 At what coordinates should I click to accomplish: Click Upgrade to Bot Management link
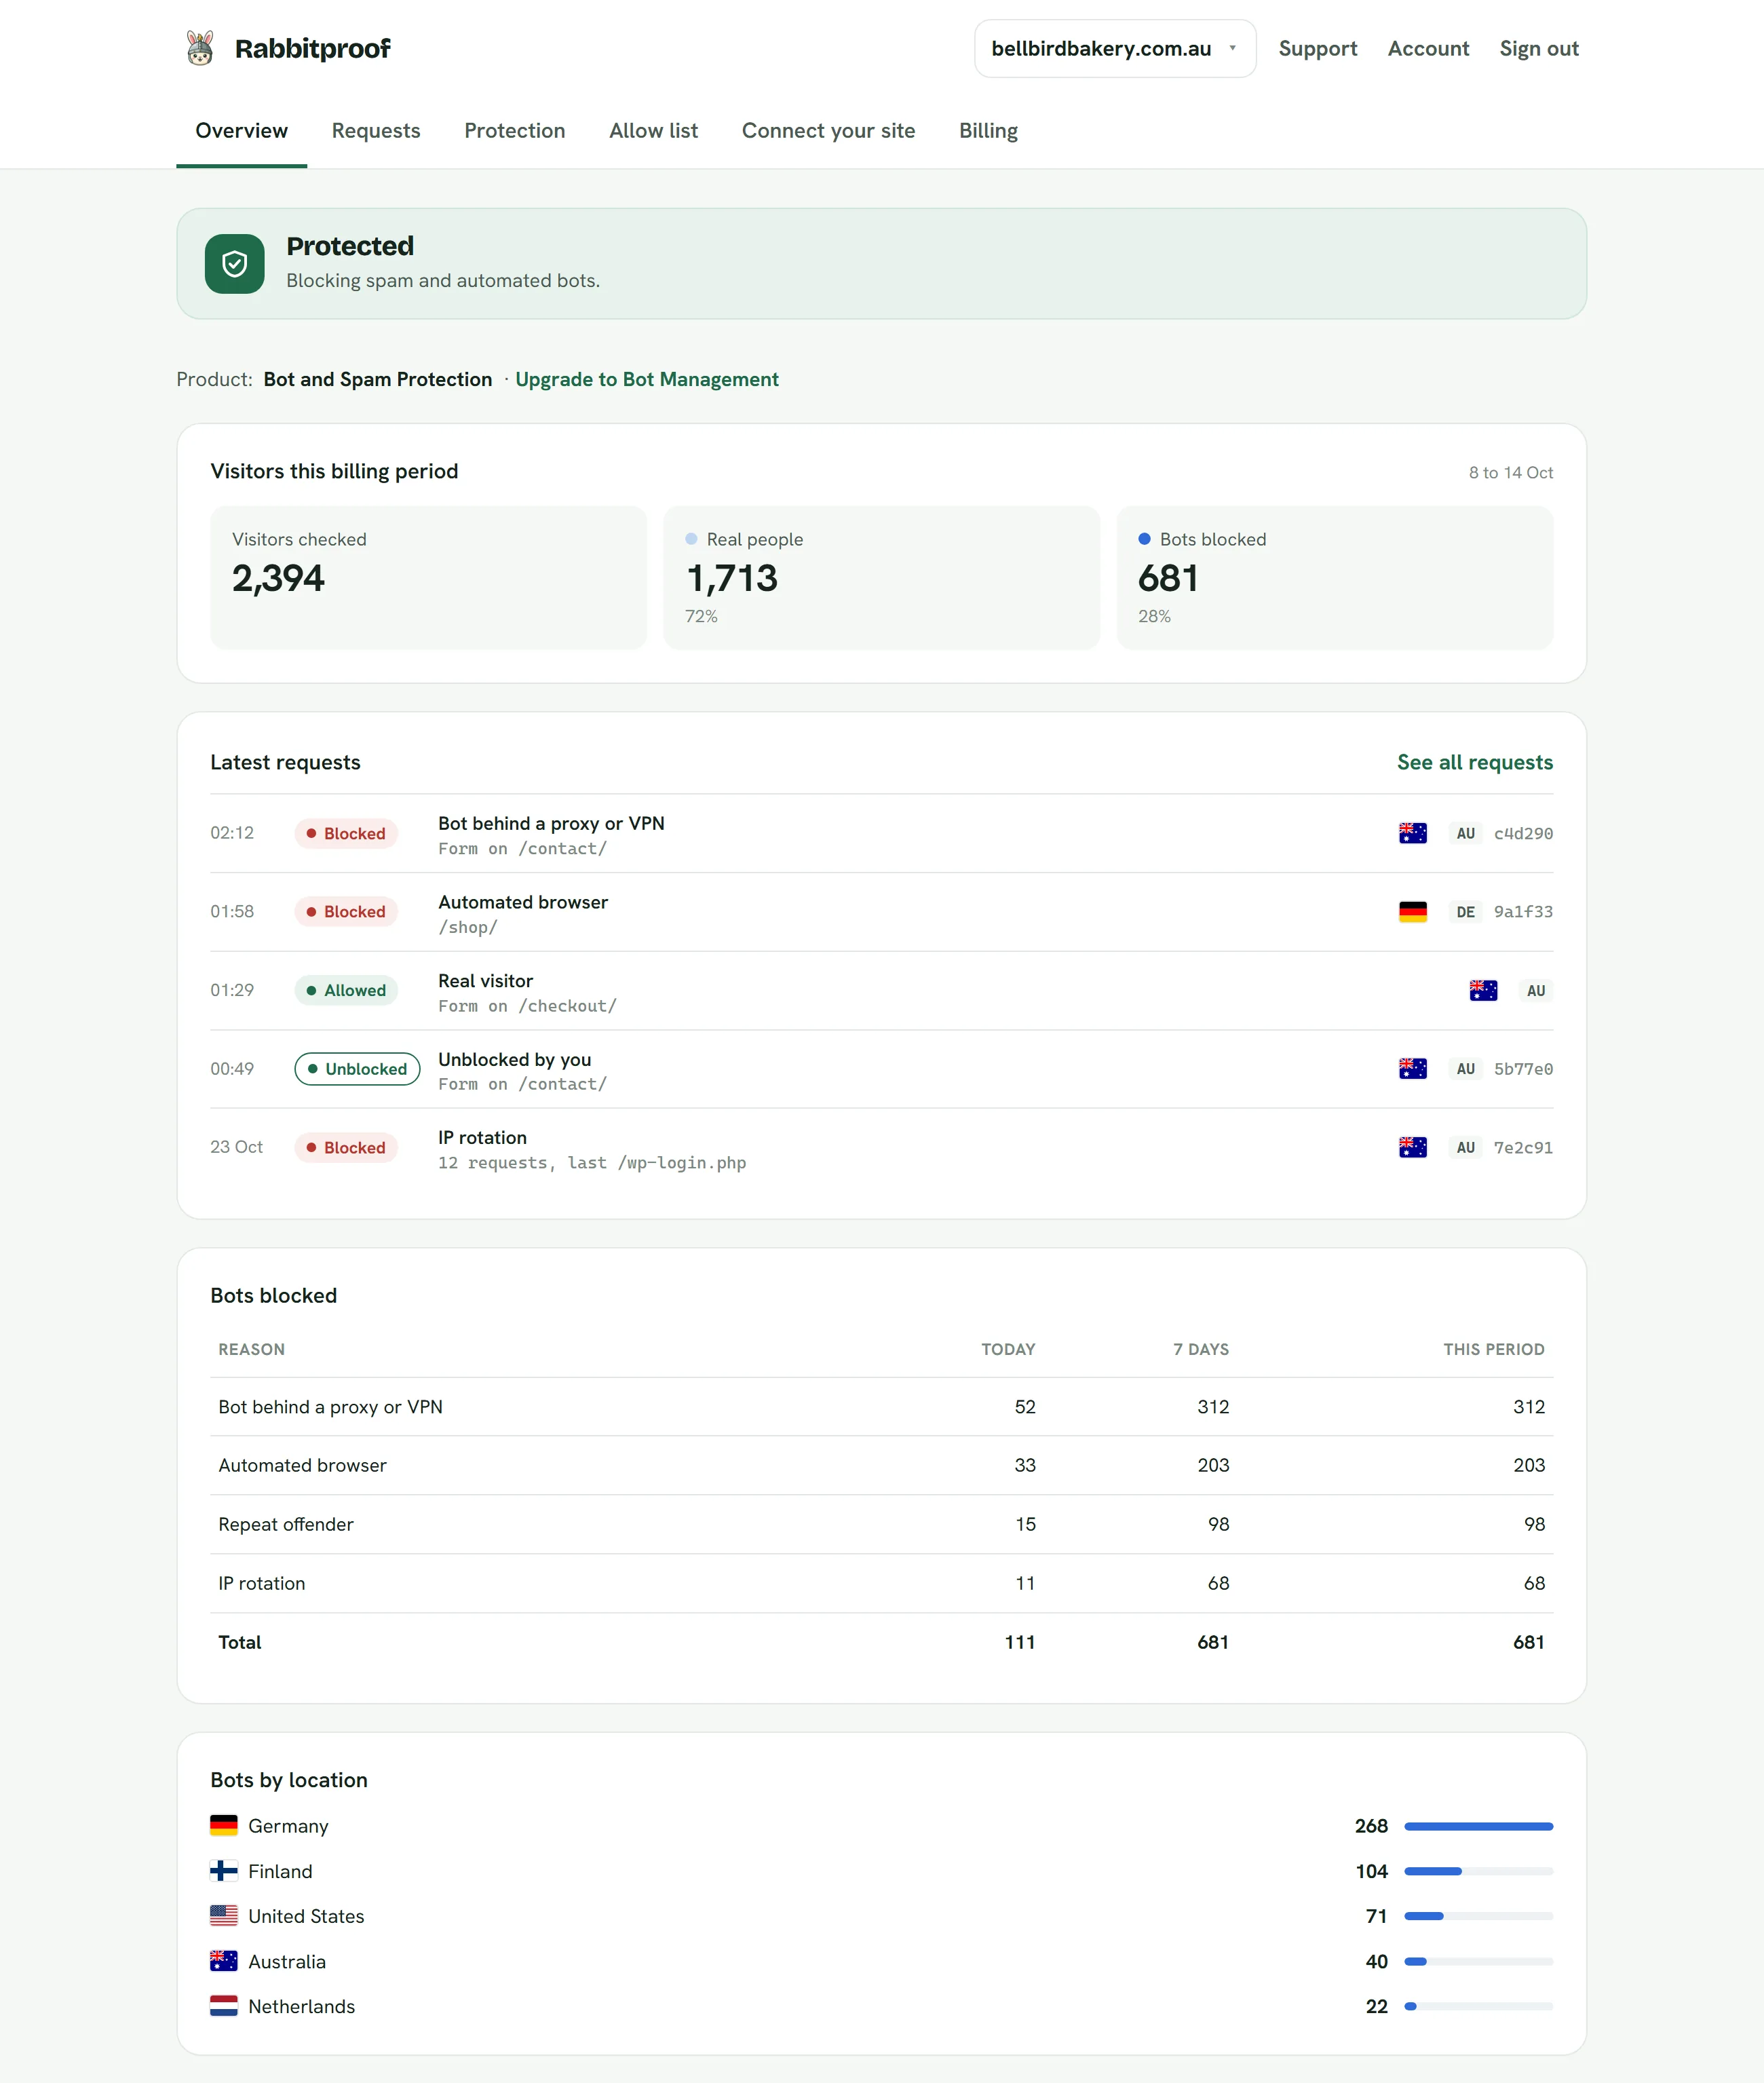(x=646, y=379)
